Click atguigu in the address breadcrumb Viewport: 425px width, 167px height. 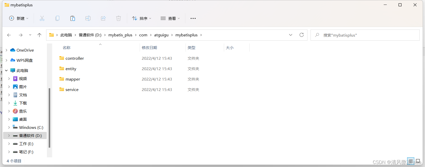(x=161, y=35)
